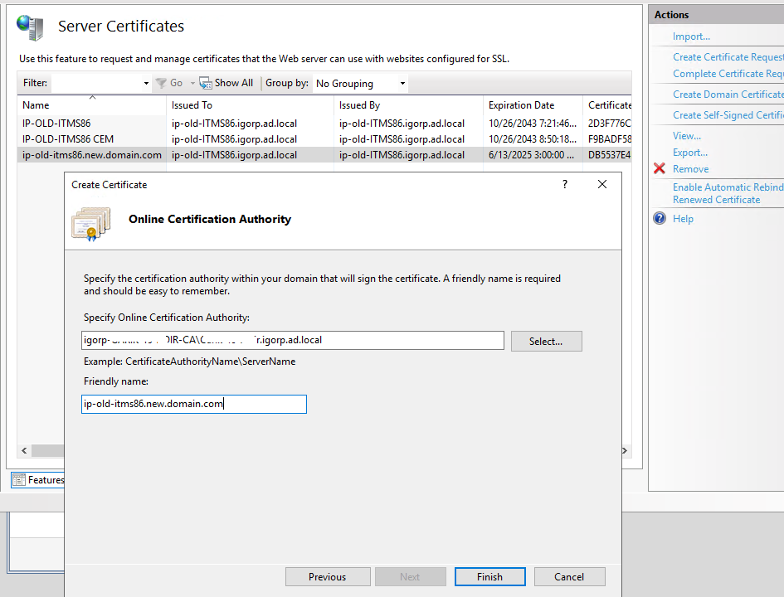Screen dimensions: 784x597
Task: Sort by the Issued By column
Action: (x=408, y=105)
